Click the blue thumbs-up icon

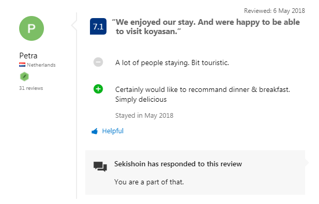(x=95, y=131)
